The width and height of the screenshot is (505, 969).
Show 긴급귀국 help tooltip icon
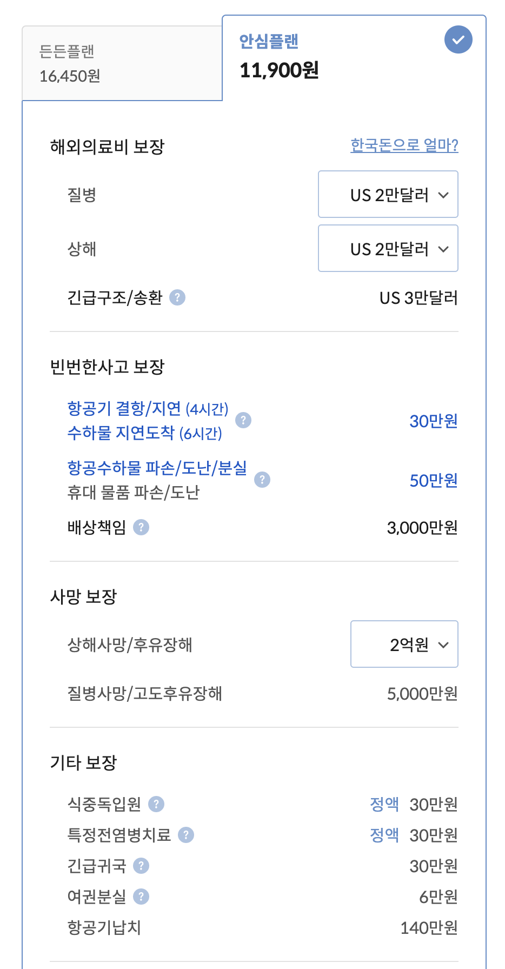[141, 866]
